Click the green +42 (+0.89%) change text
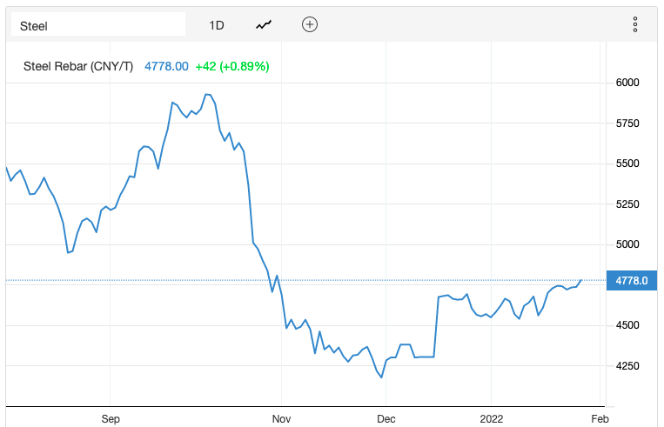This screenshot has width=664, height=427. [x=232, y=66]
